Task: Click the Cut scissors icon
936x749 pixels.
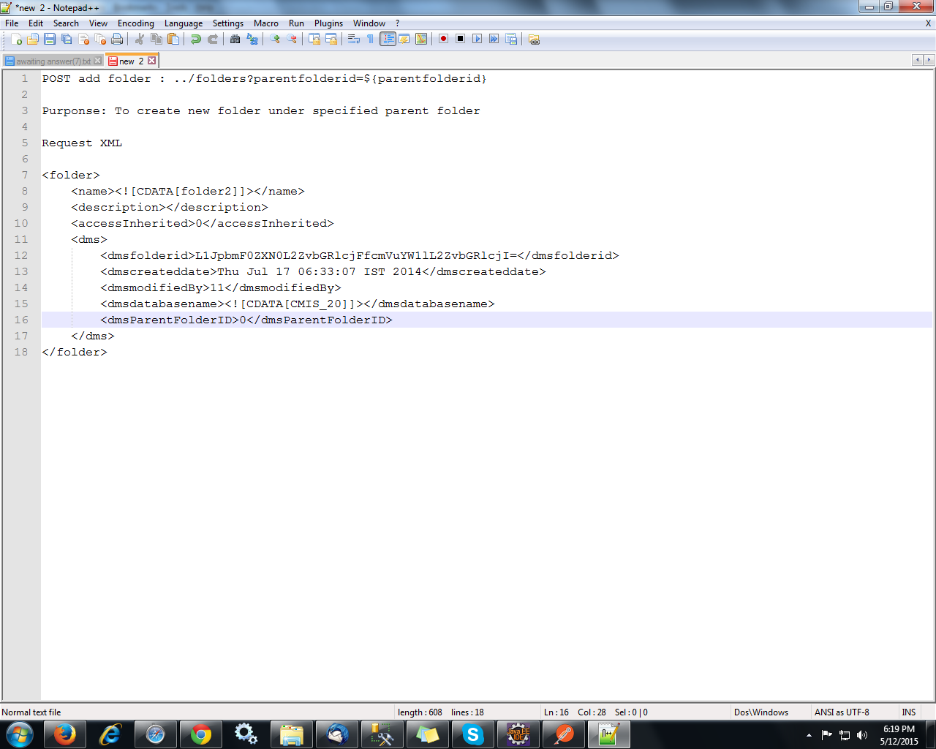Action: click(x=139, y=39)
